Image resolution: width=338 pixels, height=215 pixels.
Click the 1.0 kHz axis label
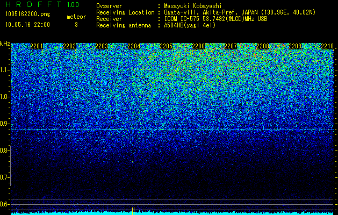tap(5, 97)
